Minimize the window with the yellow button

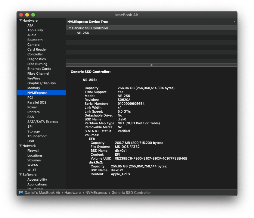point(27,15)
